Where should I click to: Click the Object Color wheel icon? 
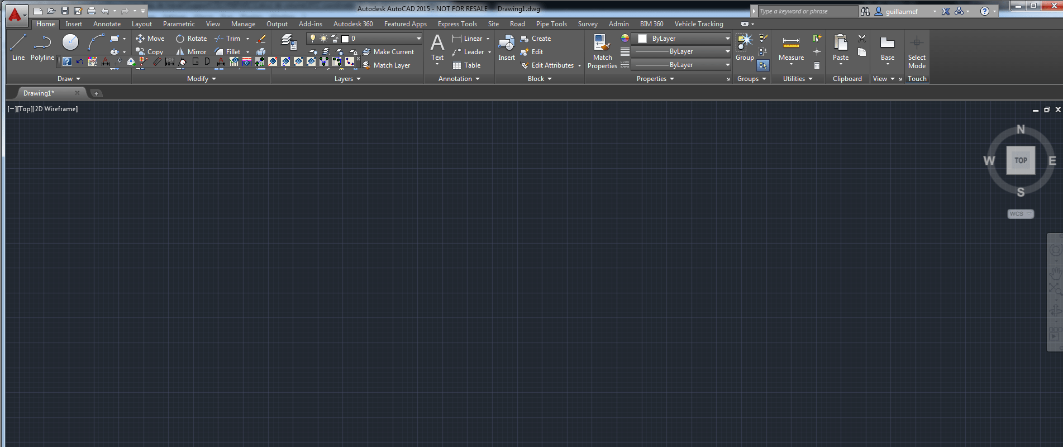[625, 38]
